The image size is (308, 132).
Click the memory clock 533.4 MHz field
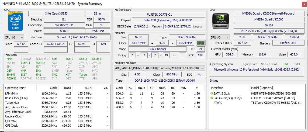[139, 43]
